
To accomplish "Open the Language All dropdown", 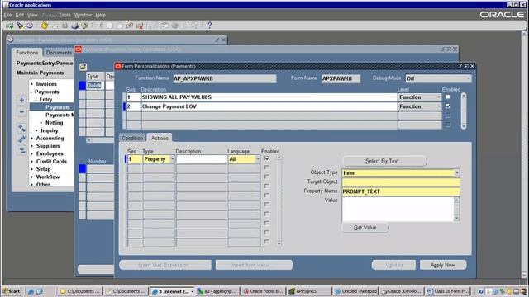I will (258, 159).
